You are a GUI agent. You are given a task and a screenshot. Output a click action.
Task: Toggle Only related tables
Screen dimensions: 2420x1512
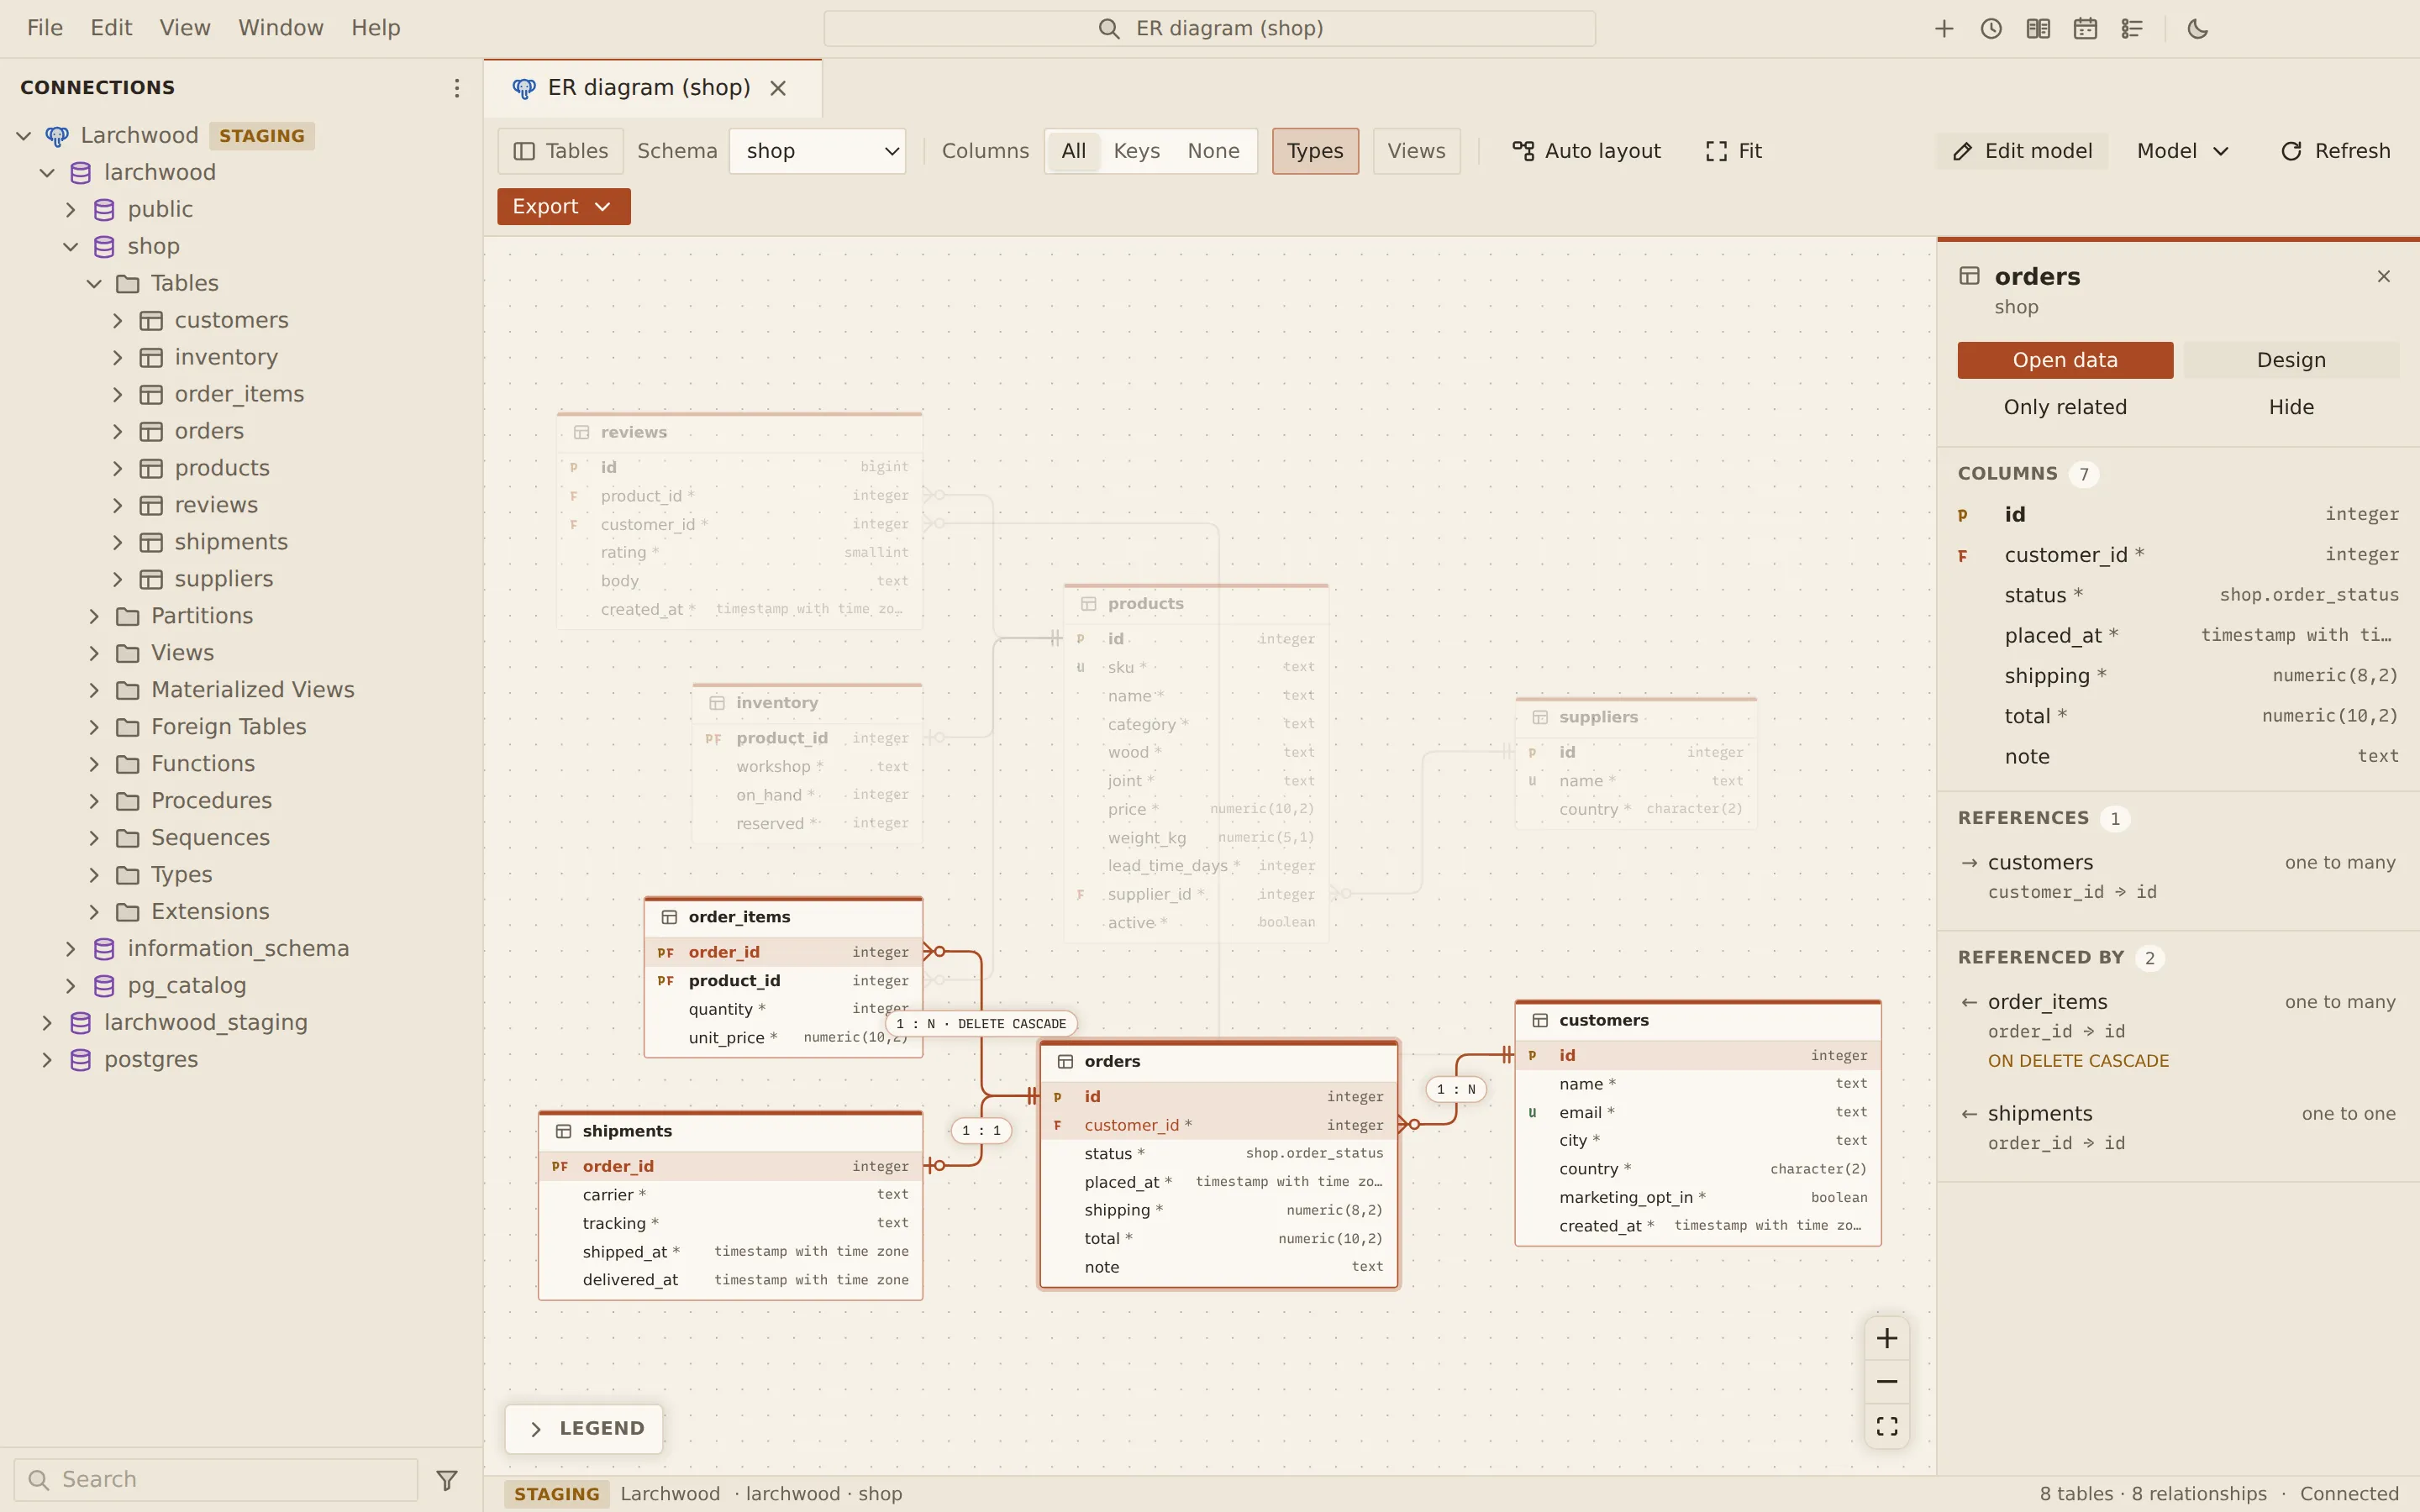[2065, 407]
